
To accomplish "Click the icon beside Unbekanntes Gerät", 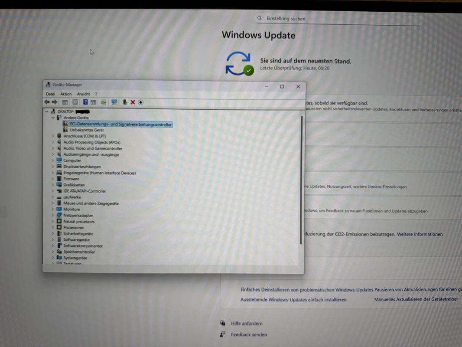I will [65, 130].
